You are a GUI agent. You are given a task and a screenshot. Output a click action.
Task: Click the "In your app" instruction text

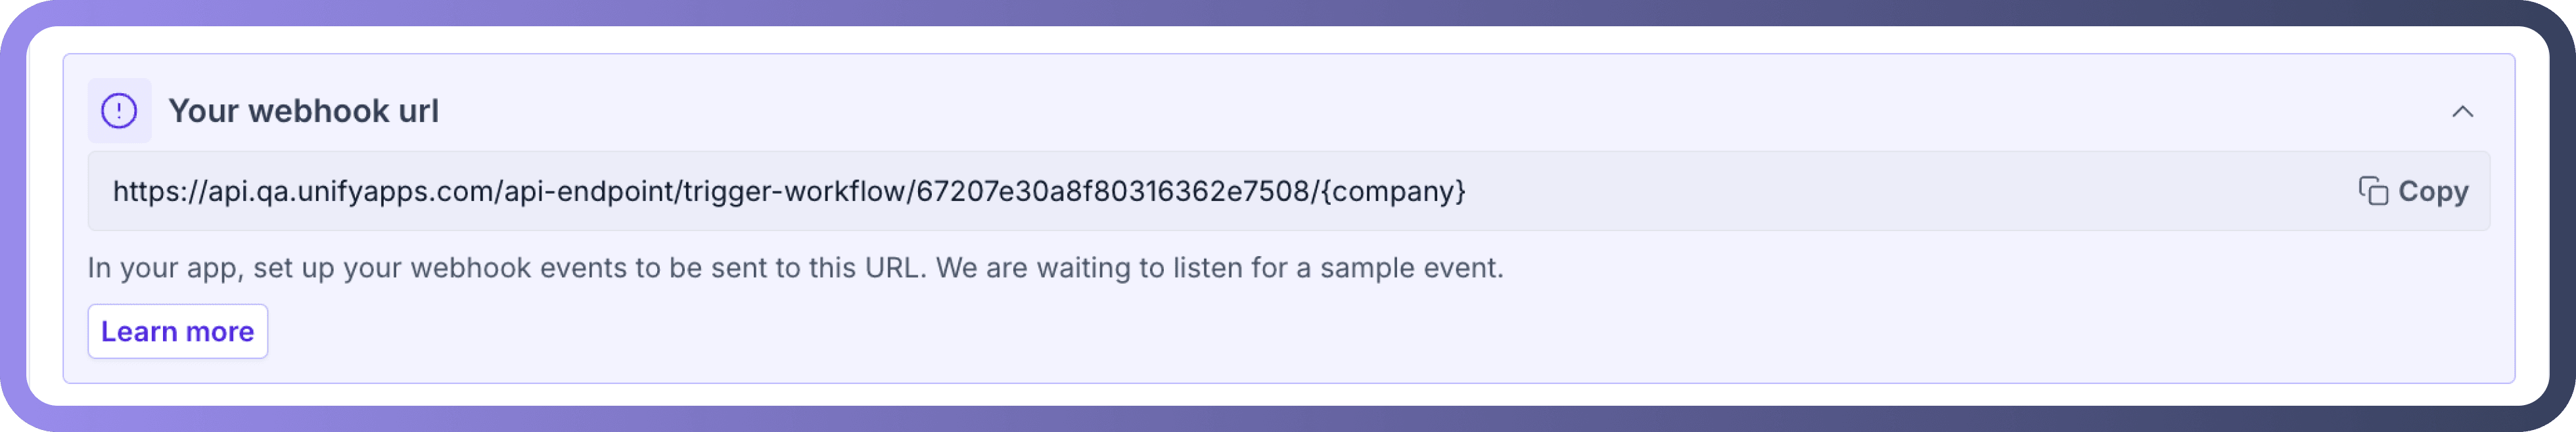pos(165,268)
